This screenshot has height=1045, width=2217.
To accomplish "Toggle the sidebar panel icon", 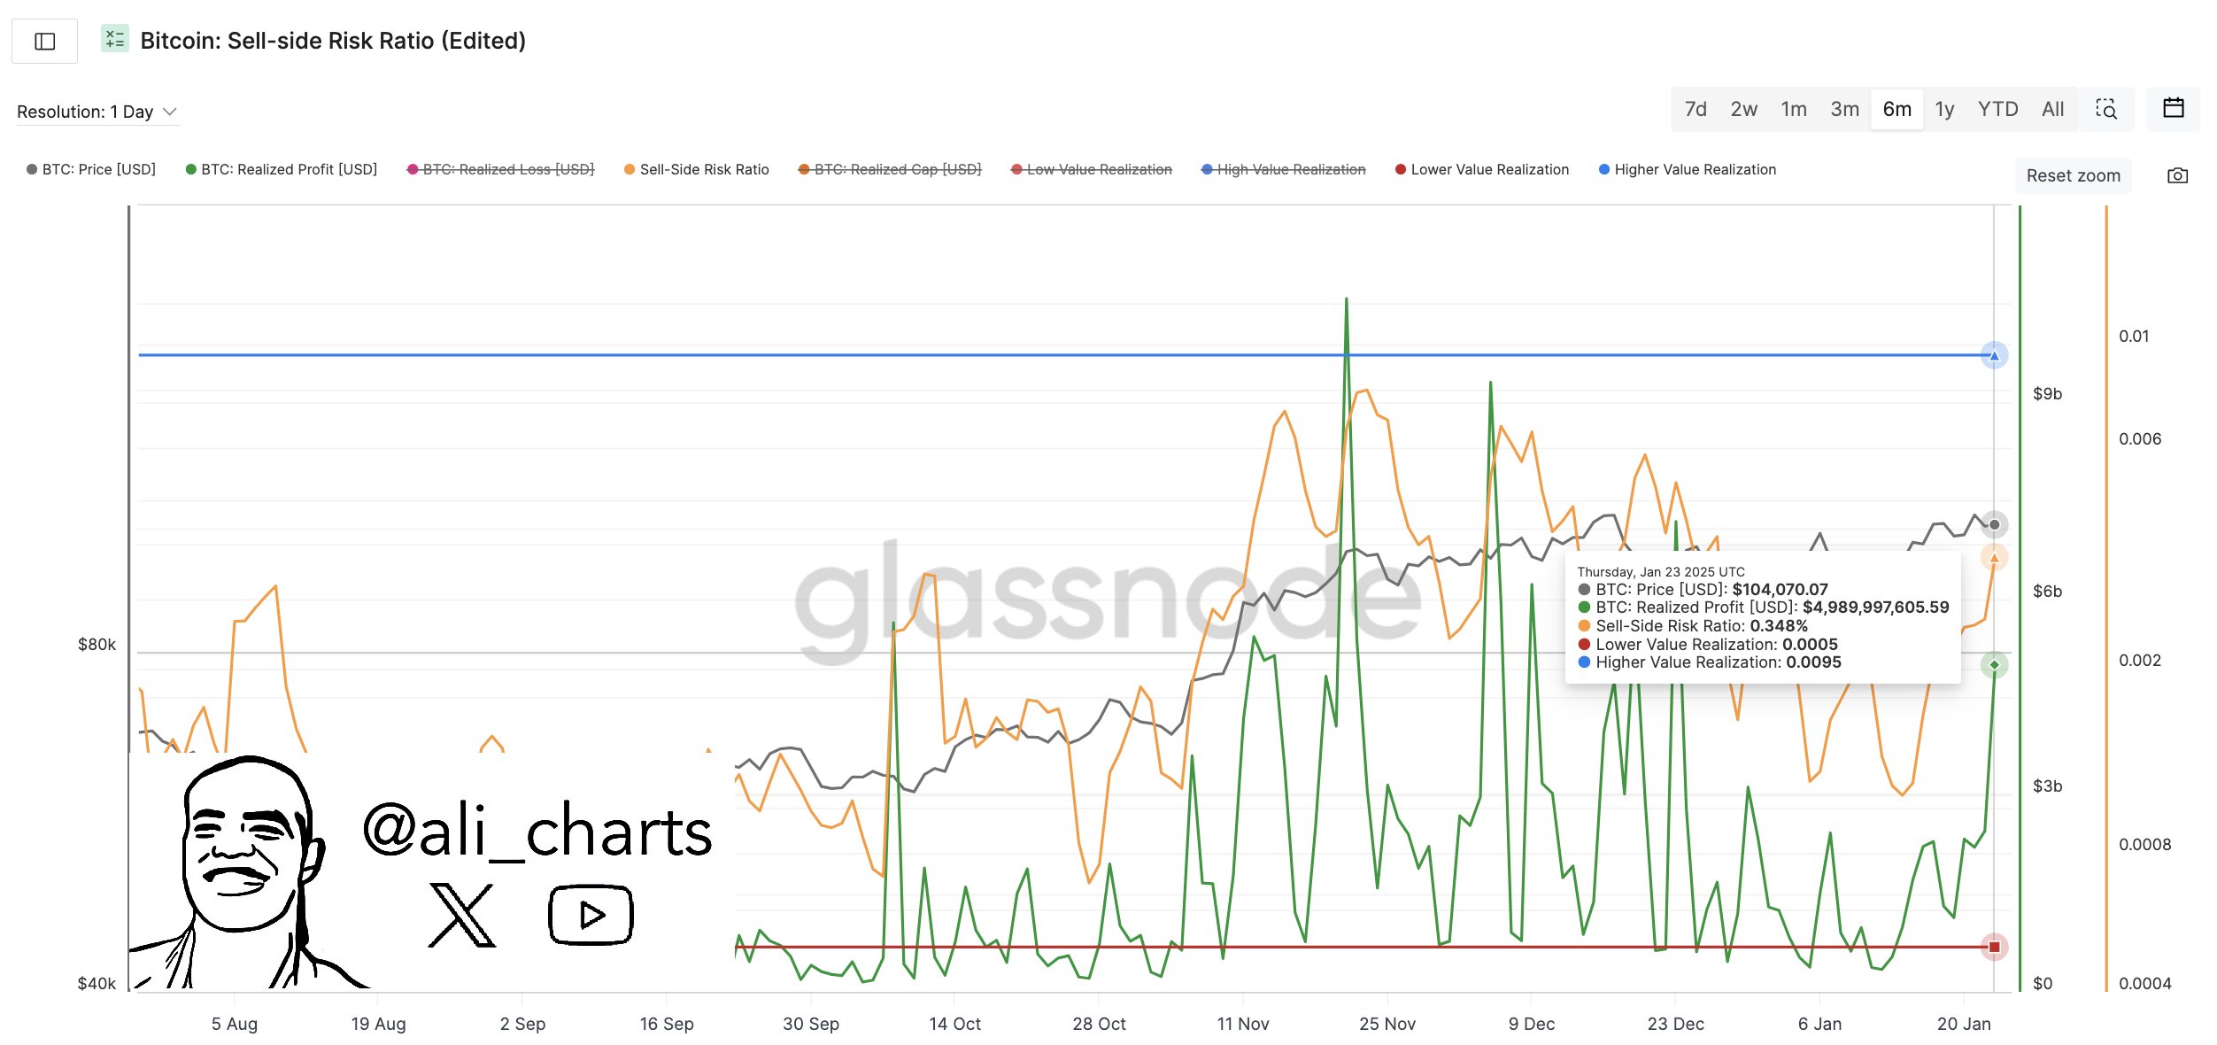I will [44, 41].
